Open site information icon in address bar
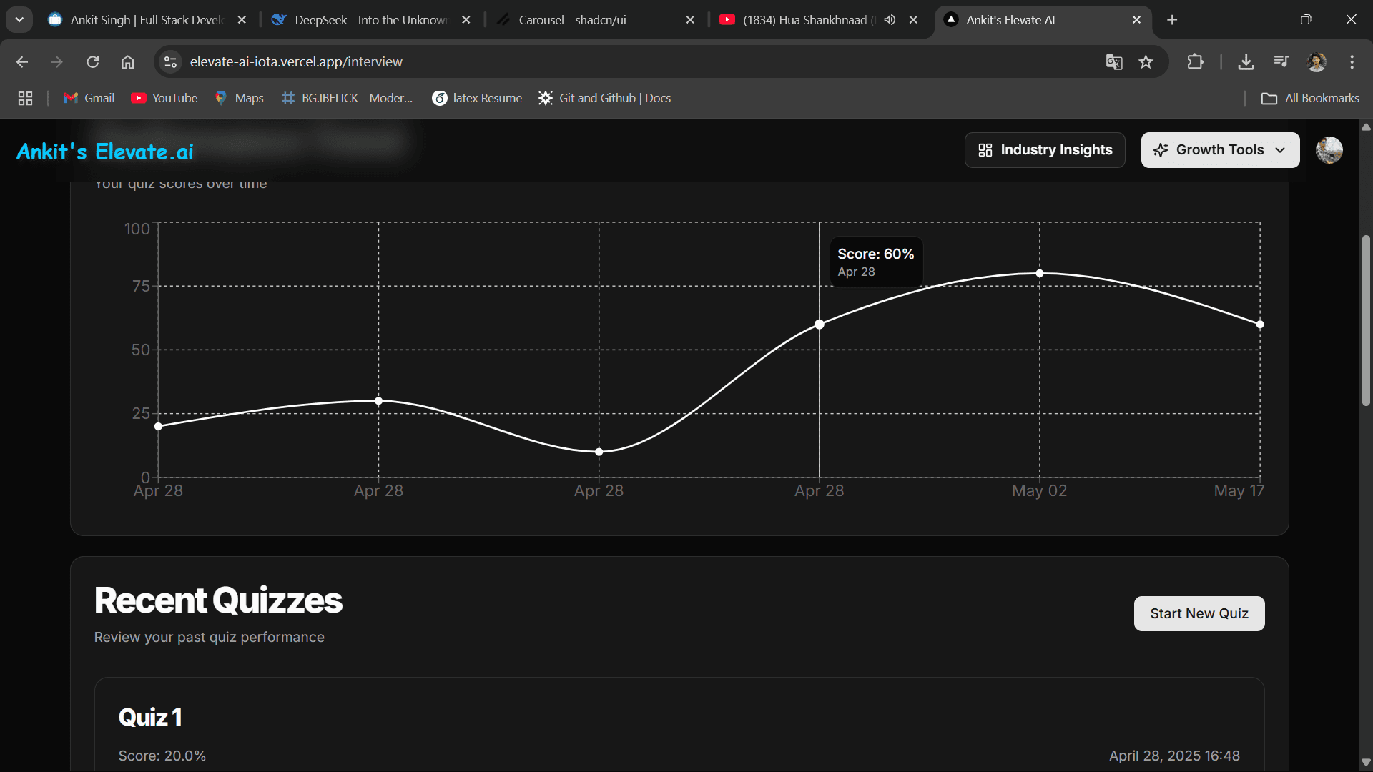Image resolution: width=1373 pixels, height=772 pixels. coord(170,62)
